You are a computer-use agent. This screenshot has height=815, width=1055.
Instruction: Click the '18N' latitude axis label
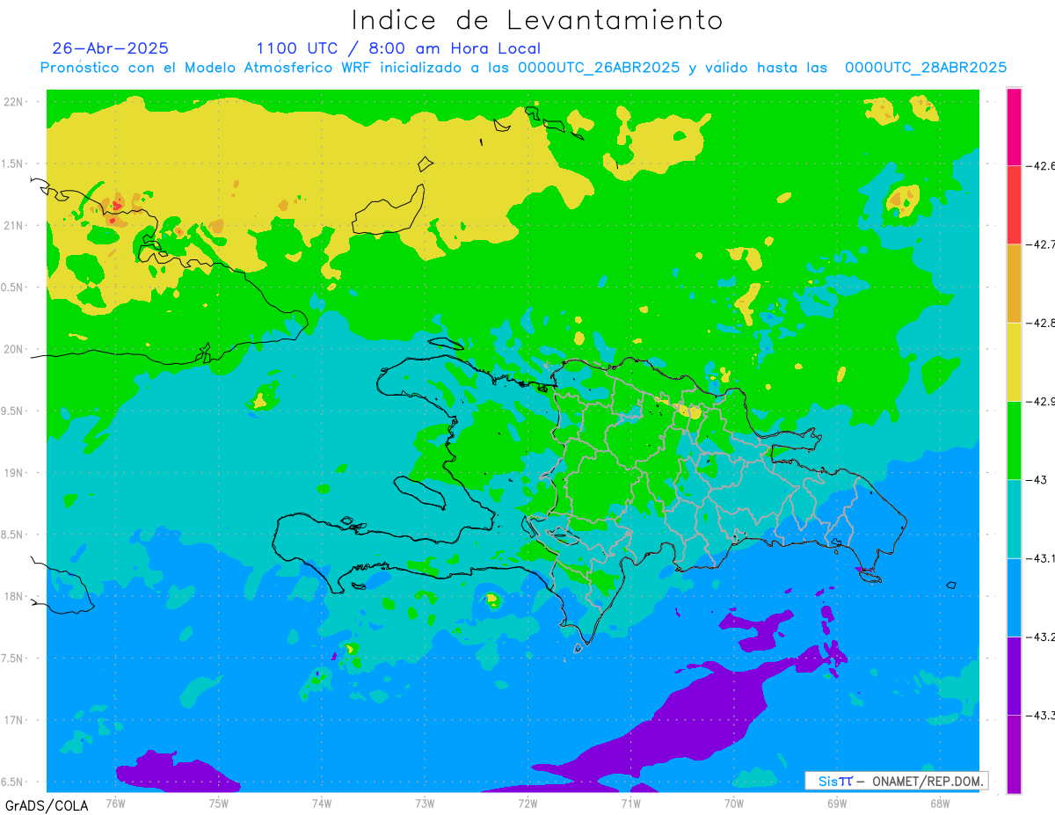coord(13,596)
